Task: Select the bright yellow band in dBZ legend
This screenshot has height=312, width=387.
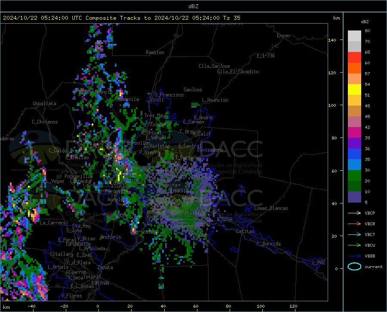Action: click(354, 90)
